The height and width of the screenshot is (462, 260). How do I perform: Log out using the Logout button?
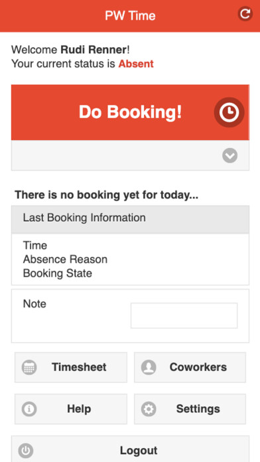pos(130,449)
